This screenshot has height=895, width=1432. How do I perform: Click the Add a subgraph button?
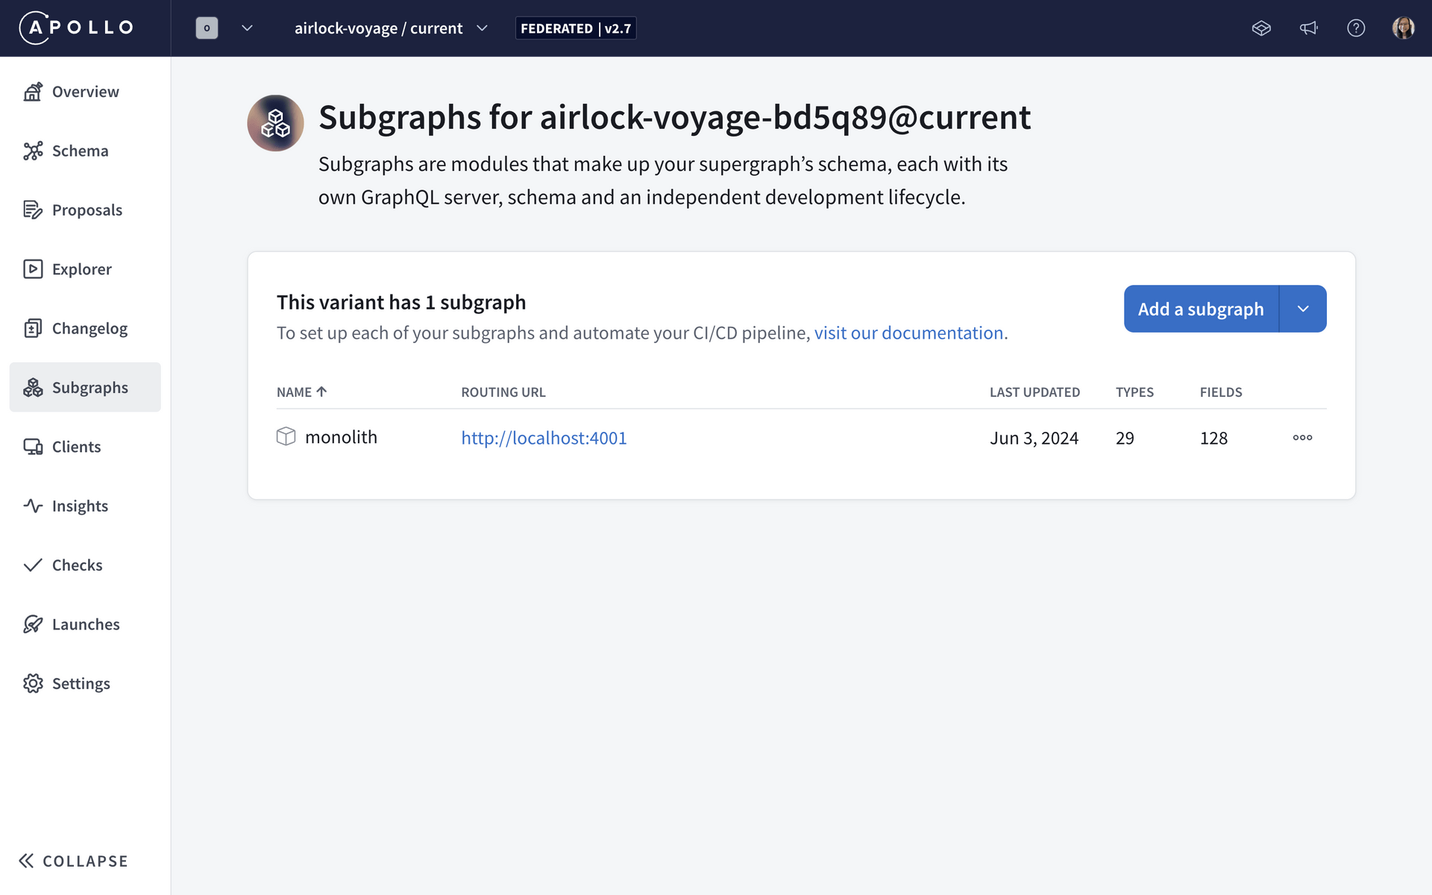(1201, 308)
